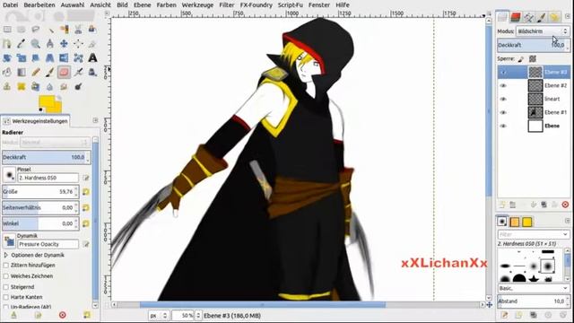The image size is (574, 323).
Task: Select the Dodge/Burn tool
Action: (78, 86)
